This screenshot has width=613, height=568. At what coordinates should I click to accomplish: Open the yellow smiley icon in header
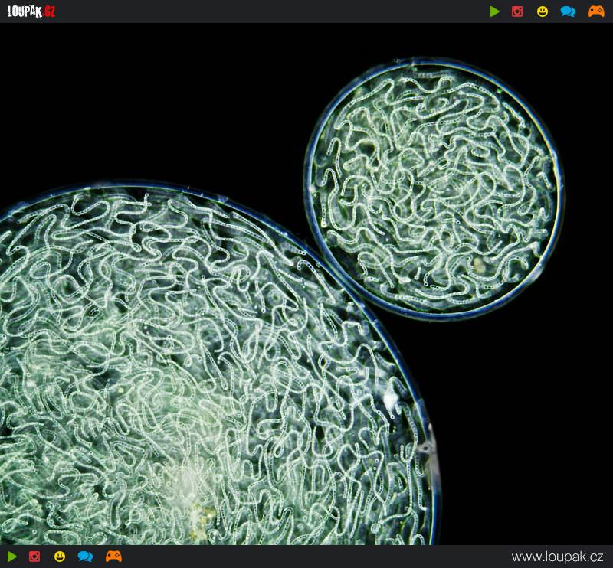click(x=543, y=11)
